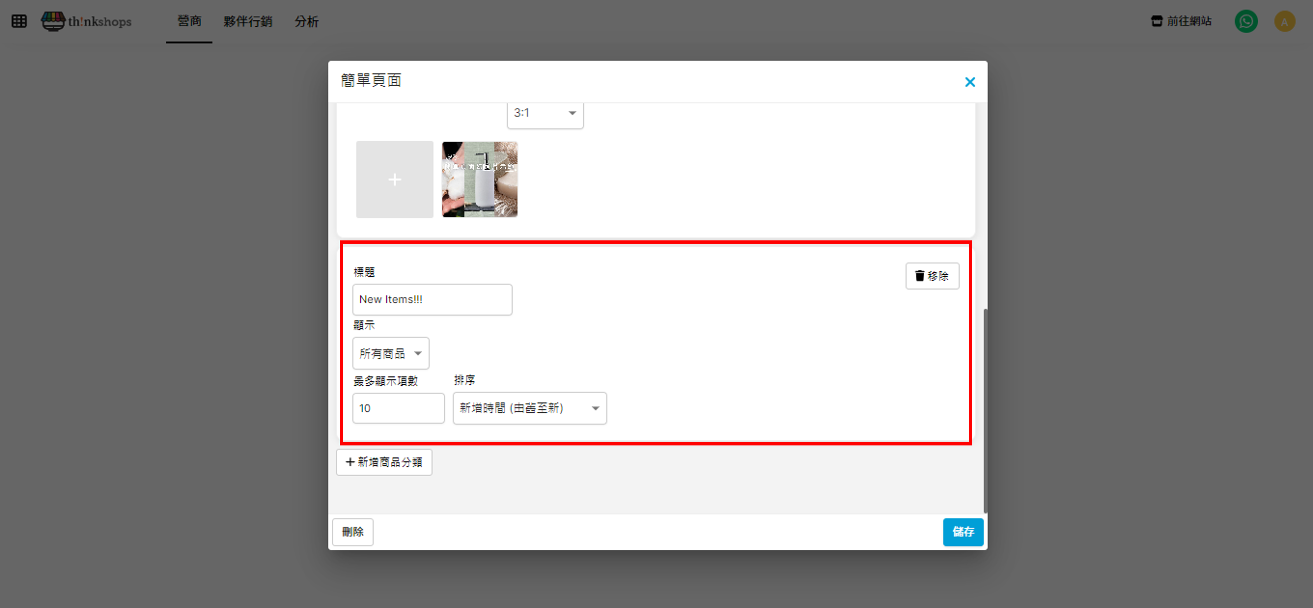This screenshot has width=1313, height=608.
Task: Open the 所有商品 display dropdown
Action: pyautogui.click(x=390, y=353)
